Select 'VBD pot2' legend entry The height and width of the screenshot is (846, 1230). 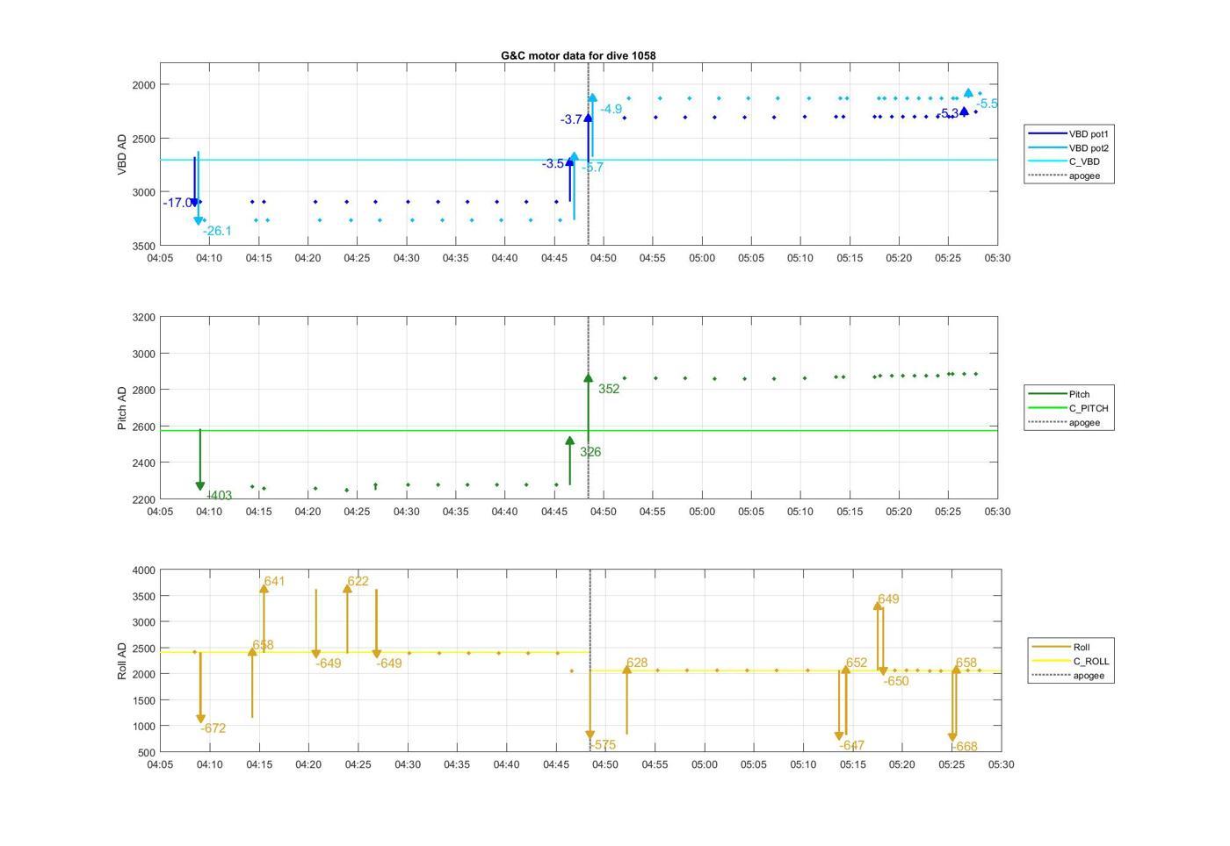pyautogui.click(x=1068, y=148)
